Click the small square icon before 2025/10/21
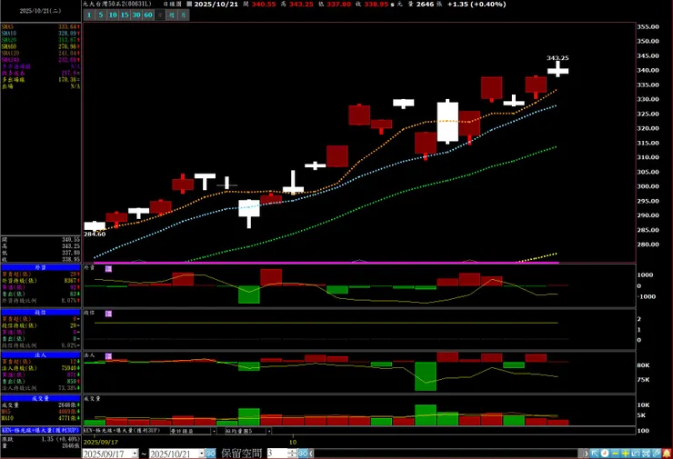 click(x=189, y=4)
